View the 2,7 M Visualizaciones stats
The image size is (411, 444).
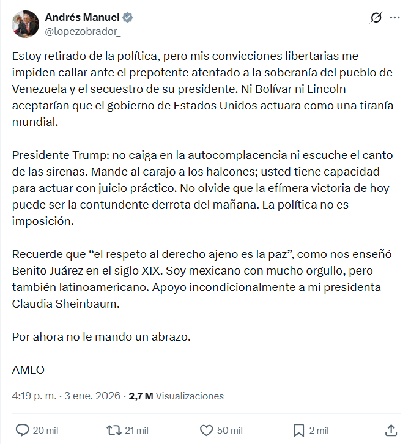point(176,396)
